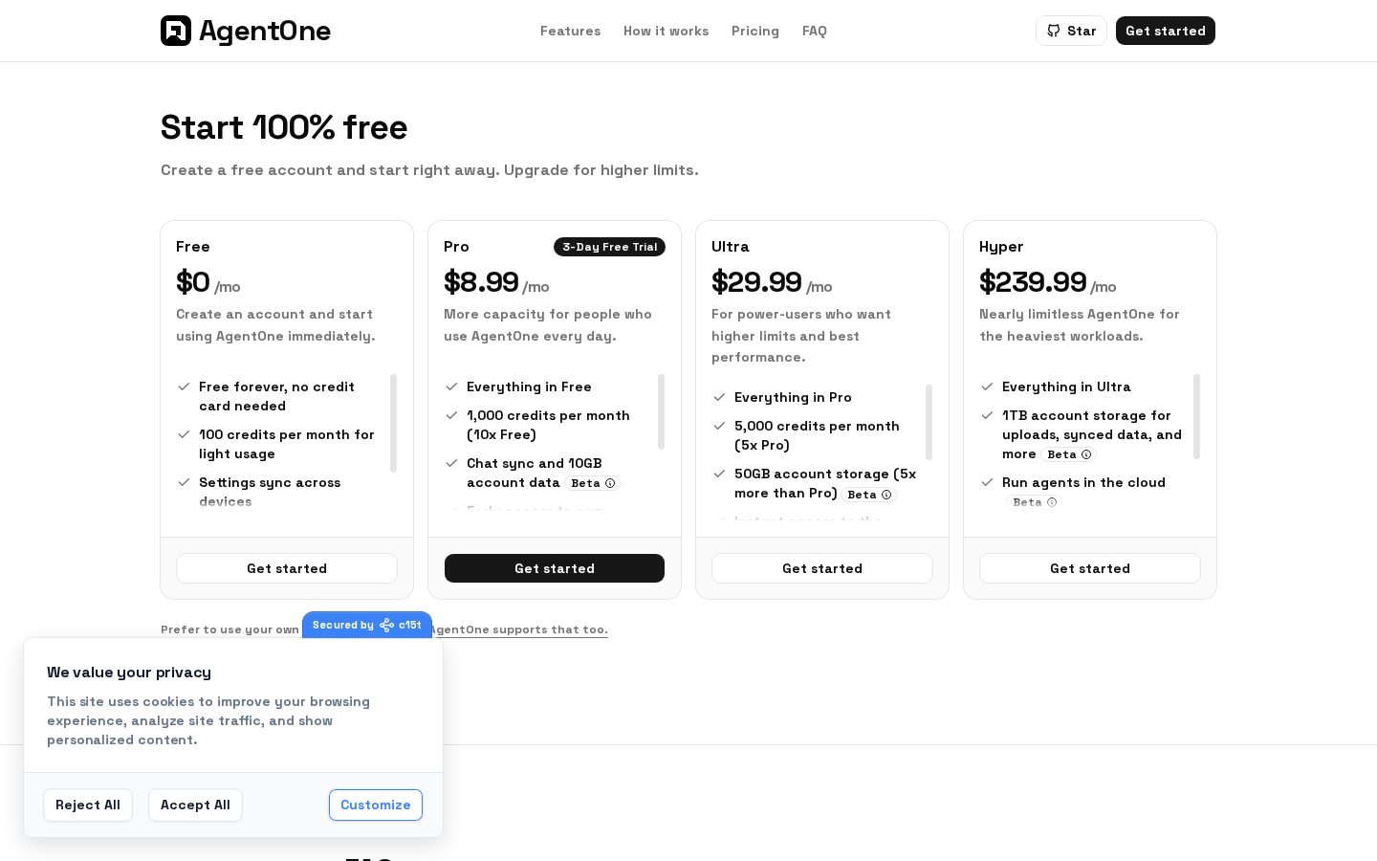This screenshot has width=1377, height=861.
Task: Click checkmark beside 'Everything in Pro'
Action: click(719, 397)
